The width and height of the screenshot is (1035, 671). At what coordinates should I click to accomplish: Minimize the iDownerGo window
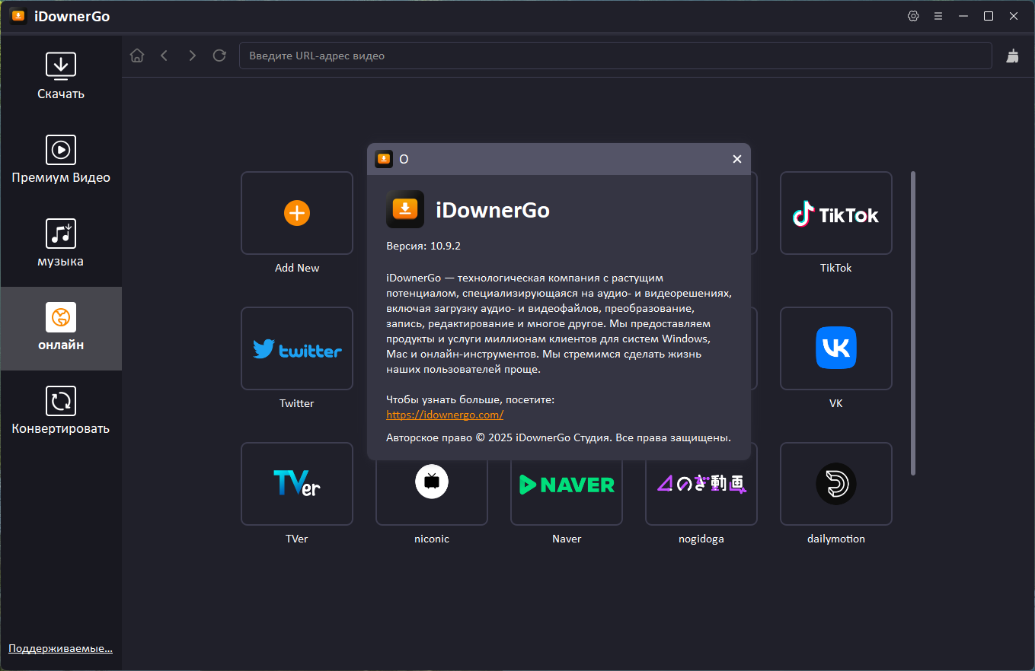tap(963, 16)
